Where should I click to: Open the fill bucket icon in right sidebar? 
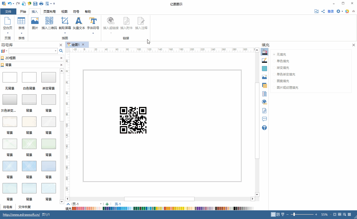tap(264, 52)
